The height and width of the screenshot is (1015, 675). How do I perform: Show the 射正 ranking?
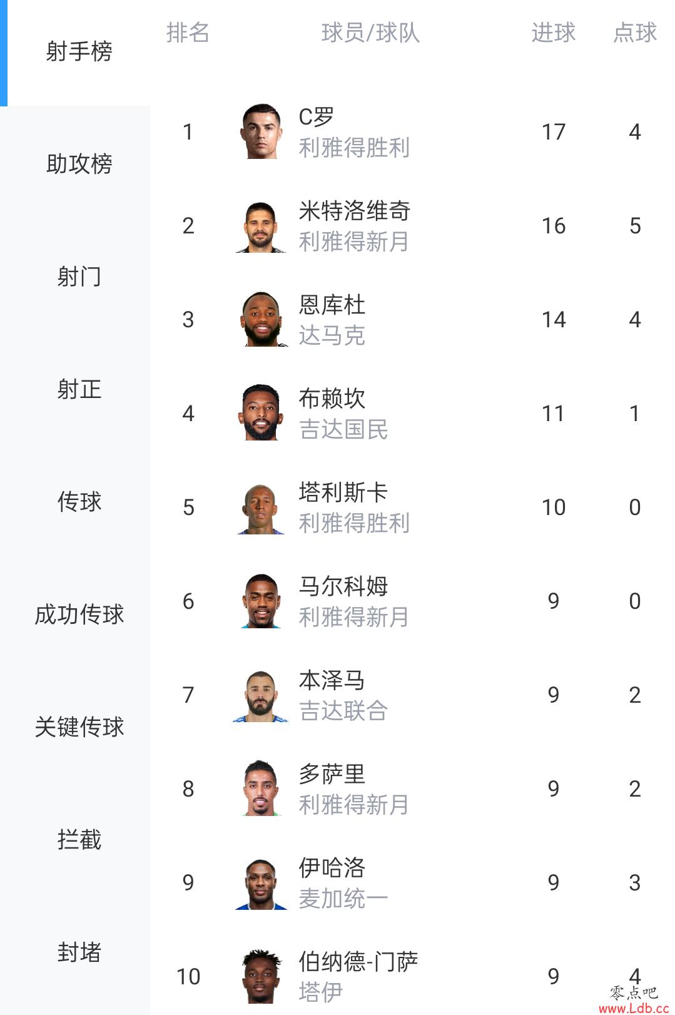click(79, 389)
